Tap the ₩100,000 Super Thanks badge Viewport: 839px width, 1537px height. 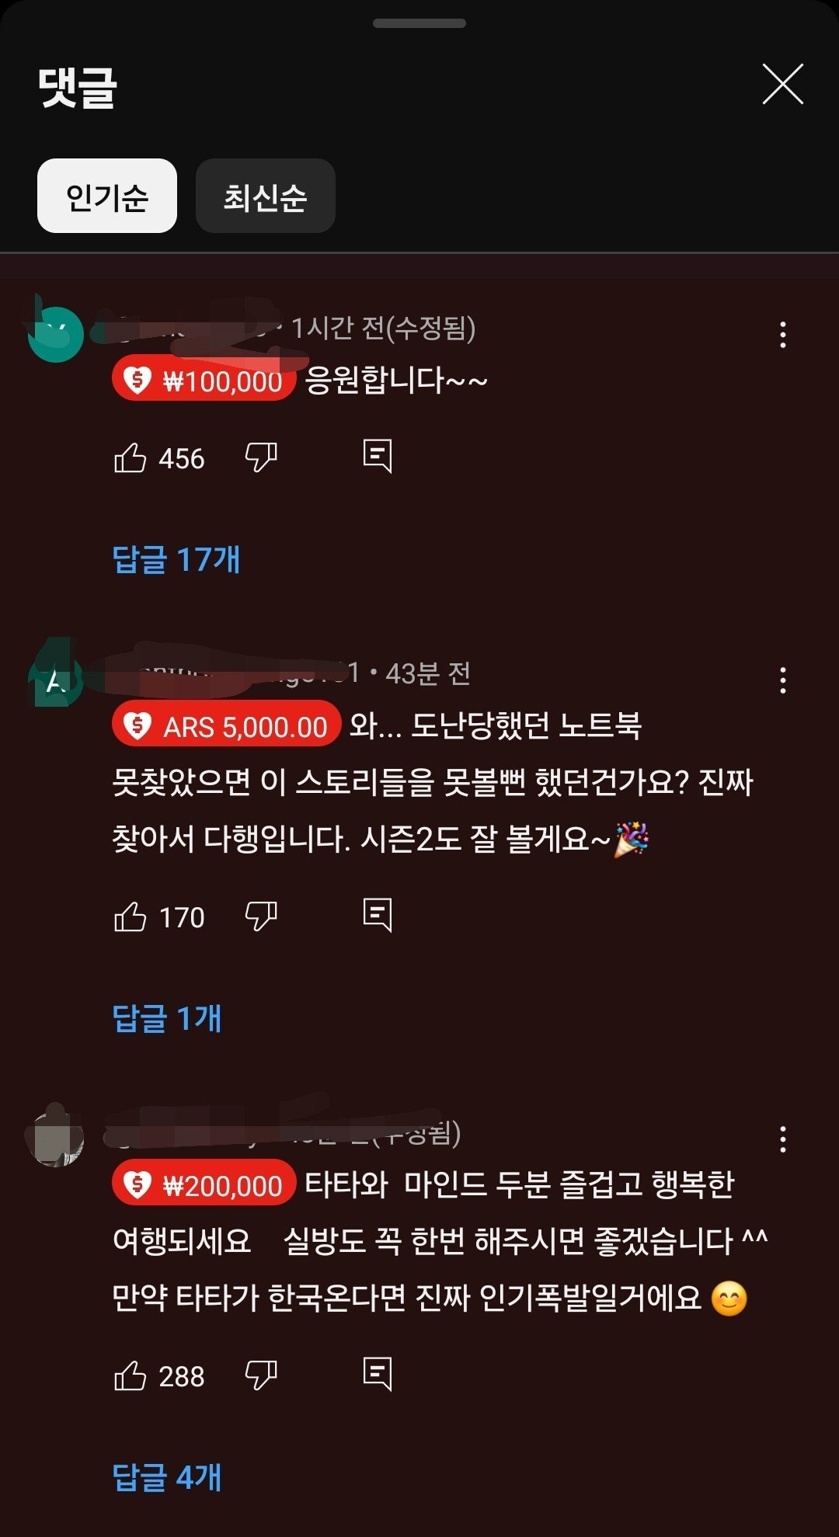click(x=204, y=381)
